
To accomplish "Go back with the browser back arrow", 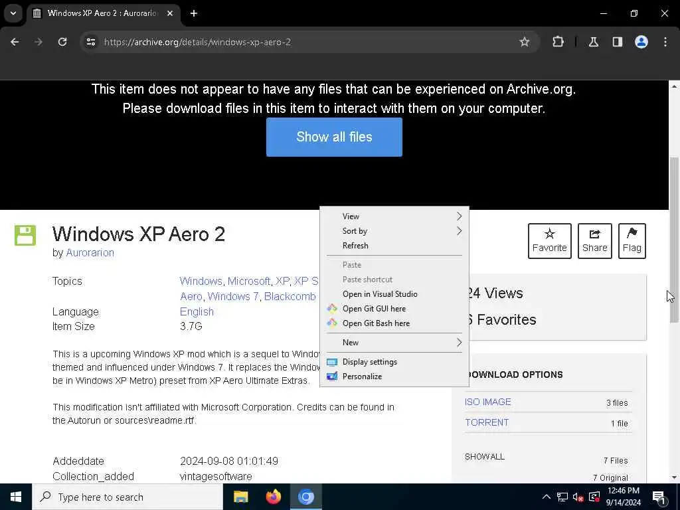I will (15, 42).
